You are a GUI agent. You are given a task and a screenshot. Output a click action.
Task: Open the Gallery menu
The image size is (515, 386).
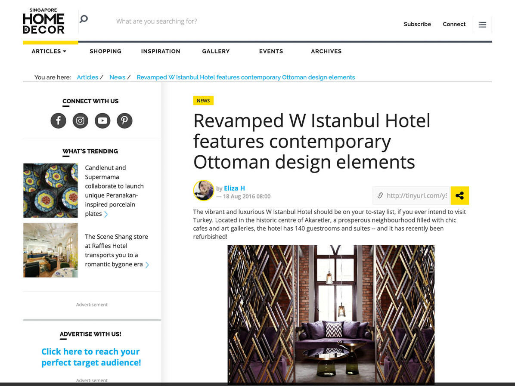216,51
